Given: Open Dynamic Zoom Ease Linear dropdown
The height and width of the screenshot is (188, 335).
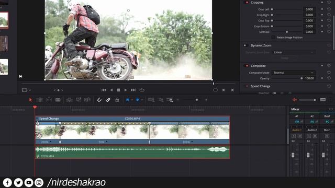Looking at the screenshot, I should tap(293, 52).
